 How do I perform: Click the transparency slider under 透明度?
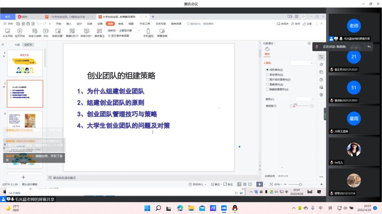point(302,106)
